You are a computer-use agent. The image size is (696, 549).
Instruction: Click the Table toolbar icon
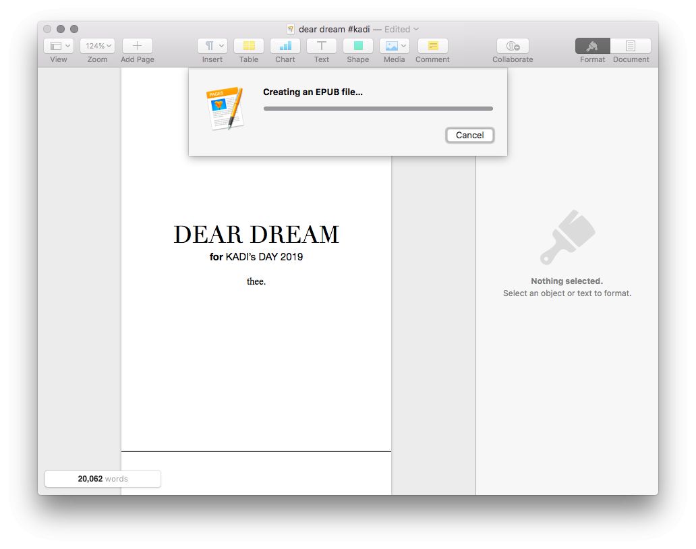(x=248, y=46)
